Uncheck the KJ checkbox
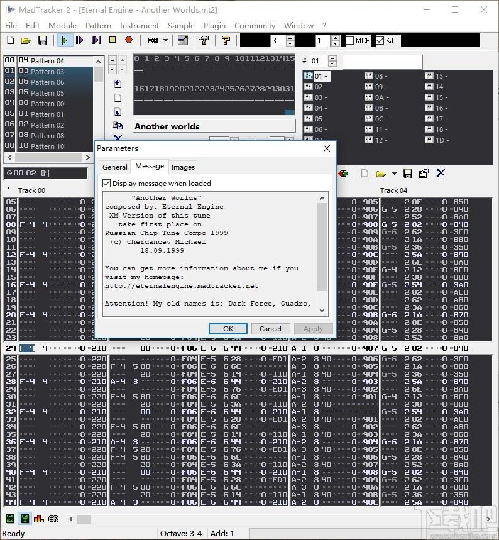 [380, 41]
